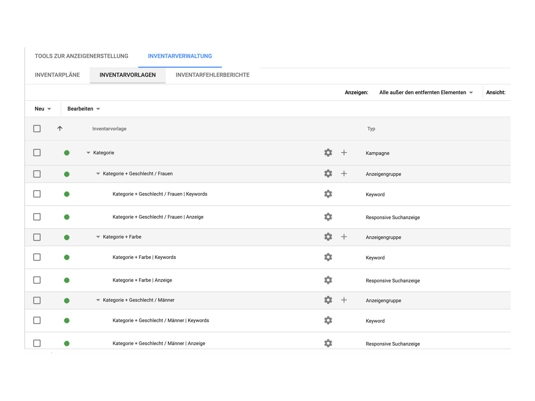Open gear for Frauen | Anzeige row
This screenshot has width=535, height=401.
(x=328, y=217)
